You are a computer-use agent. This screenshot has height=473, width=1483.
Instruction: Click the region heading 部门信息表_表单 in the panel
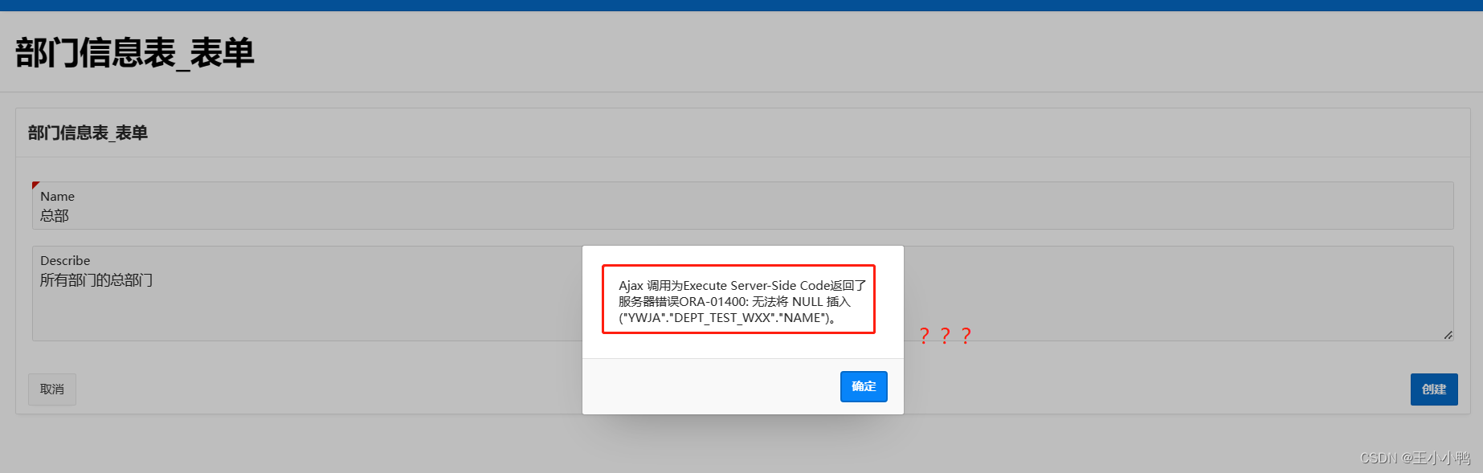tap(88, 133)
